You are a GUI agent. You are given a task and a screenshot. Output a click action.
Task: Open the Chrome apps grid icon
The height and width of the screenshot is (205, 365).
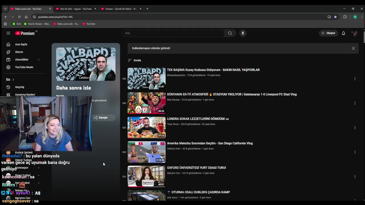[5, 24]
